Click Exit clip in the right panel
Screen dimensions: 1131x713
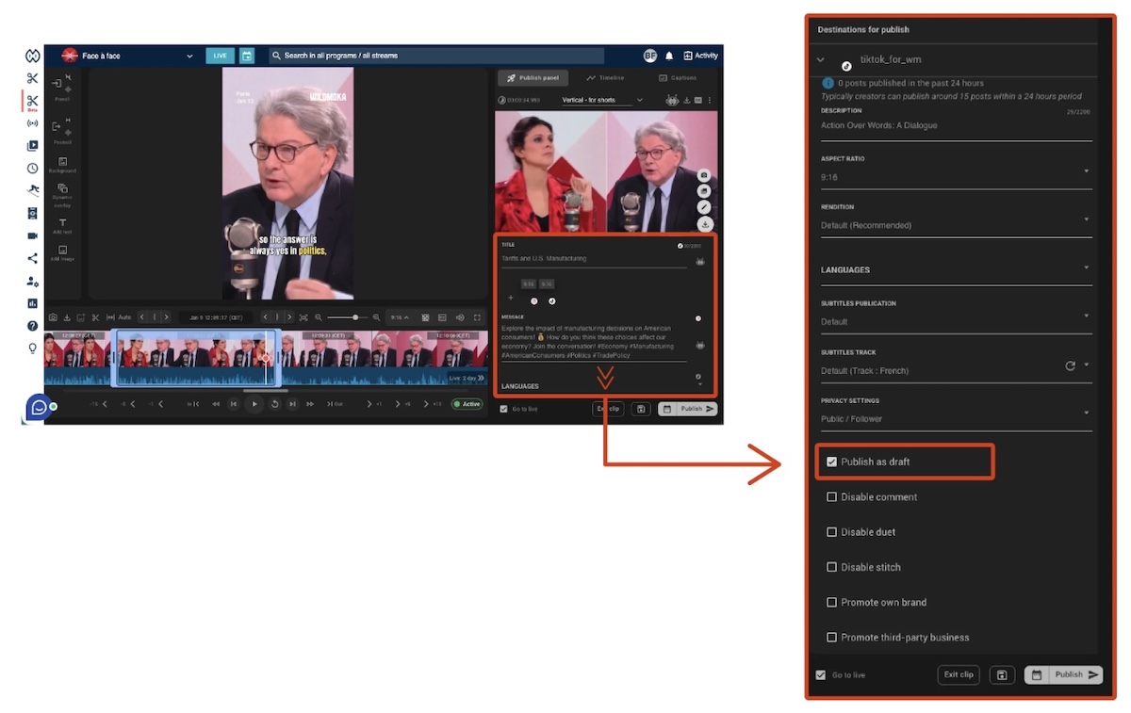point(959,674)
